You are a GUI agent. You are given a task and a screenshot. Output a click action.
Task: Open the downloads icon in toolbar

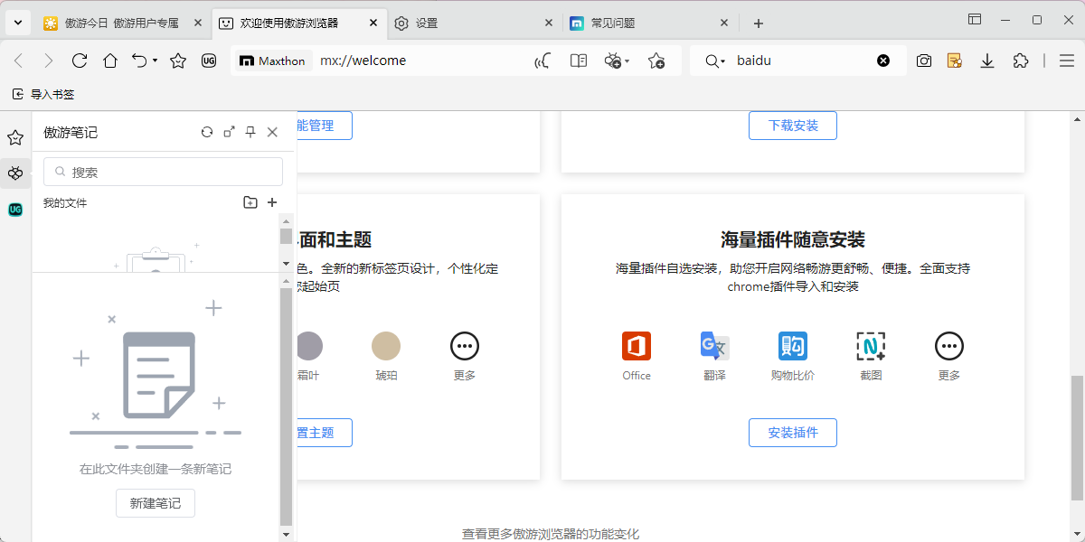[986, 61]
